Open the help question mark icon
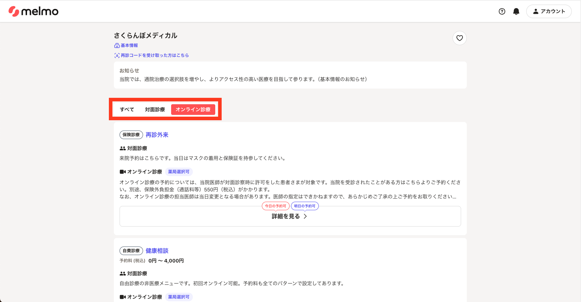Image resolution: width=581 pixels, height=302 pixels. coord(502,11)
